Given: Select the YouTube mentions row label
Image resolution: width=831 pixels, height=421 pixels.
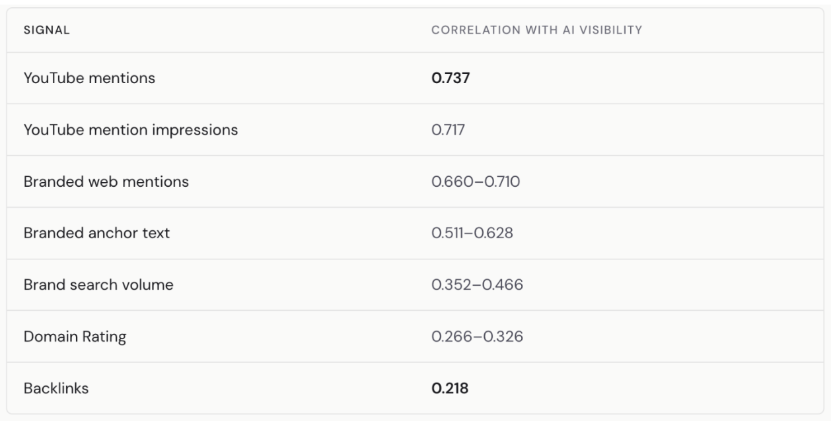Looking at the screenshot, I should (89, 78).
